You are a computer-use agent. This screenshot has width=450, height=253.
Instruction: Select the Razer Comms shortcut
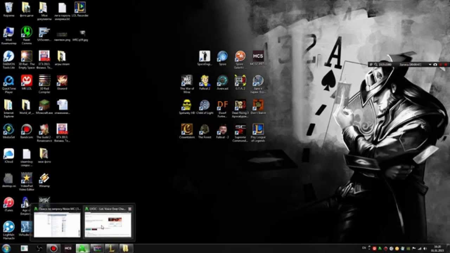[27, 35]
